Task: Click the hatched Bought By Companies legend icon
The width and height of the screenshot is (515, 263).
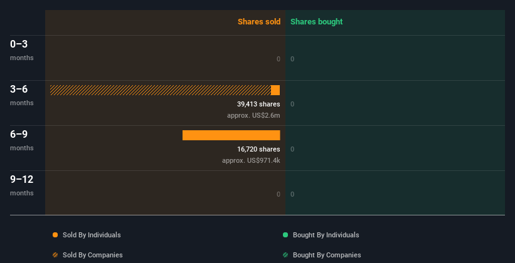Action: [x=285, y=255]
